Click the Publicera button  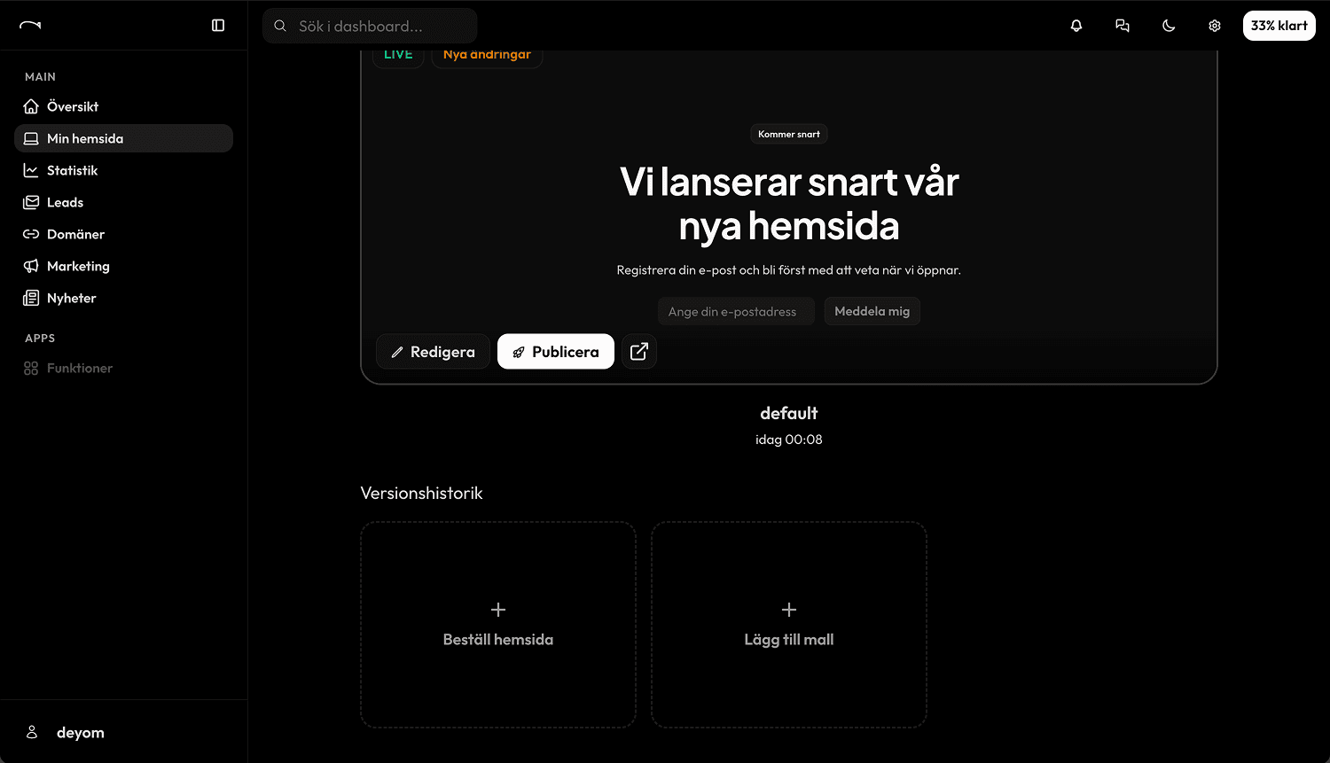pyautogui.click(x=555, y=351)
